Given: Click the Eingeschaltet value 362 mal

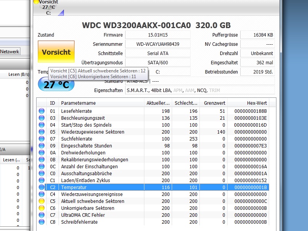Looking at the screenshot, I should [x=258, y=62].
